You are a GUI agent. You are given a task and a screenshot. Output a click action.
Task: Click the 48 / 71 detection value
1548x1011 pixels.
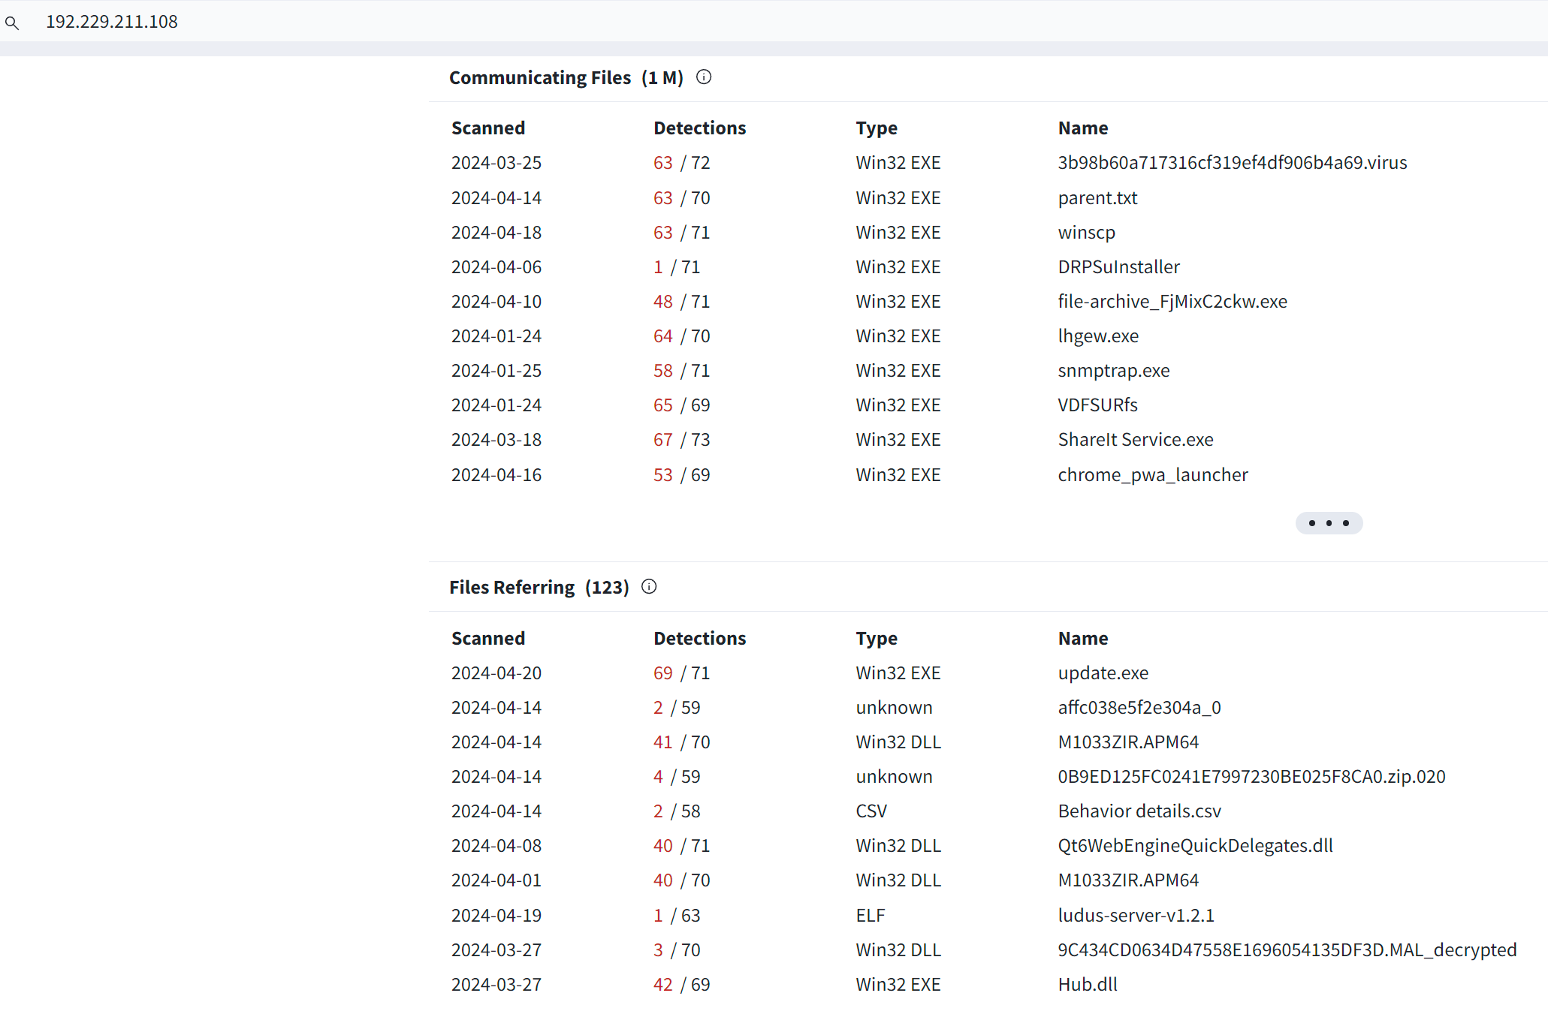(681, 302)
